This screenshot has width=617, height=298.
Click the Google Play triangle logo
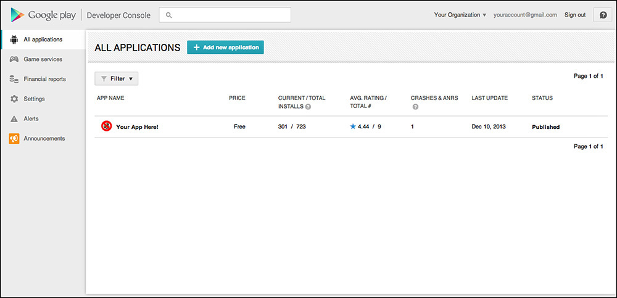[17, 15]
